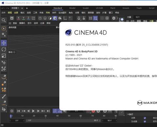Play the animation forward
Screen dimensions: 157x127
(x=33, y=111)
